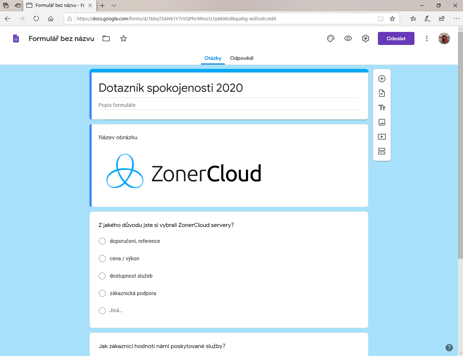Expand the browser tab list chevron
The image size is (463, 356).
point(114,5)
